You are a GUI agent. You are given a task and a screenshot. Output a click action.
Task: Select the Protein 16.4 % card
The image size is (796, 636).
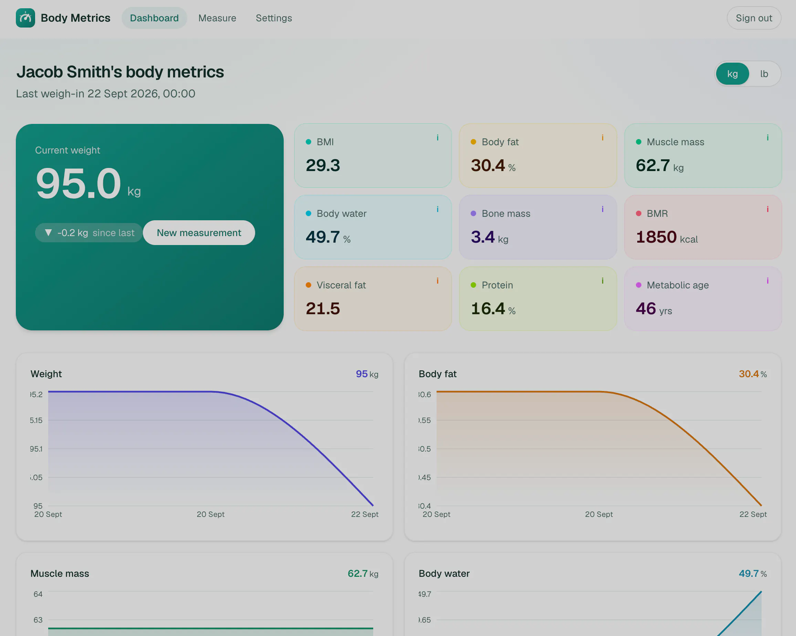538,299
